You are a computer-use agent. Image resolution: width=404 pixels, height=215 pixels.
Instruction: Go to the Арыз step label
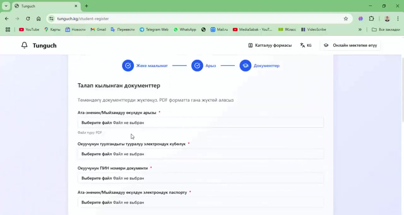211,66
